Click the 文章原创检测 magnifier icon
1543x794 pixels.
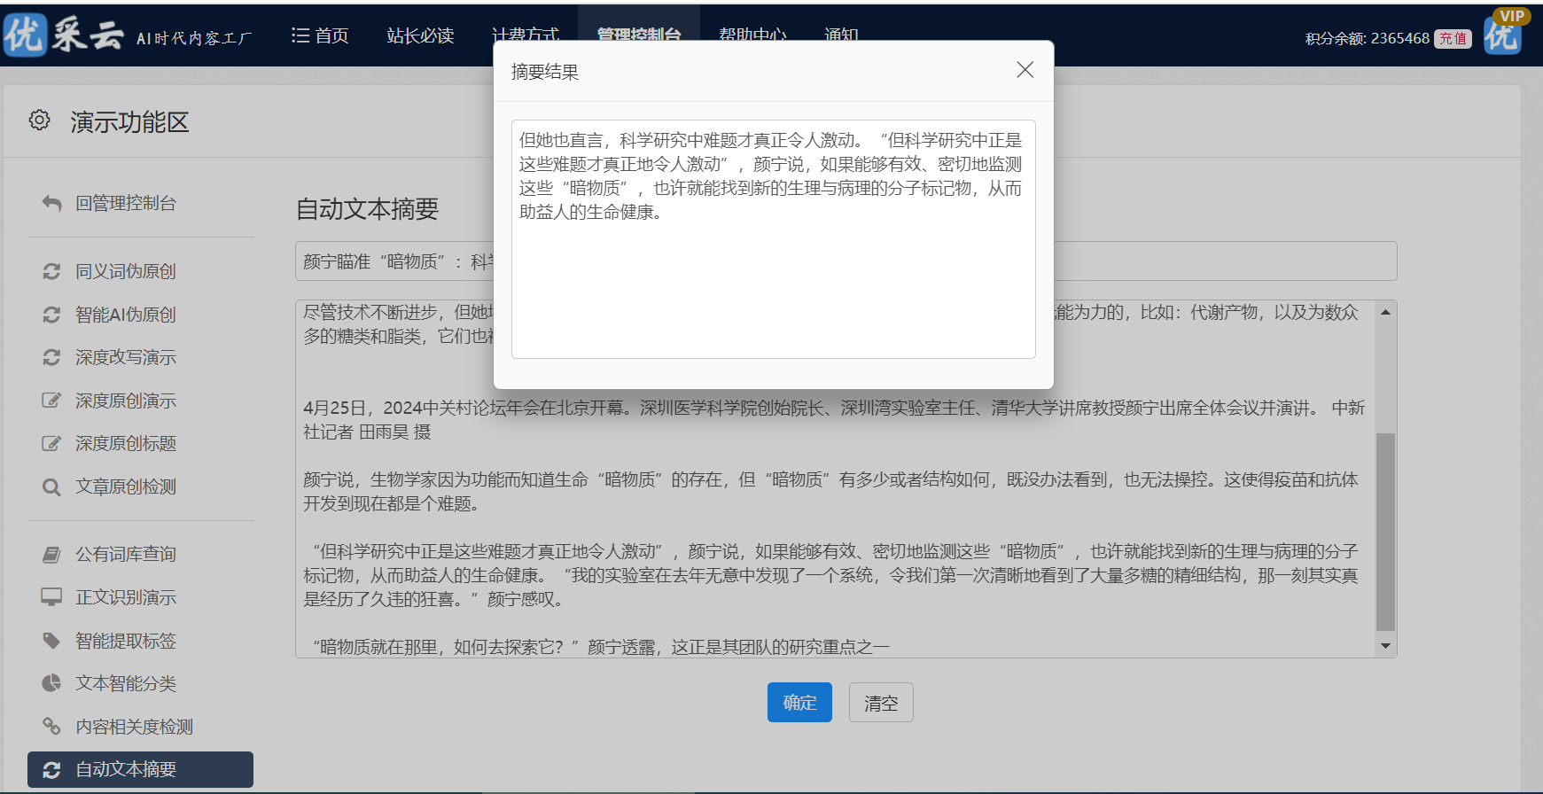click(x=51, y=487)
